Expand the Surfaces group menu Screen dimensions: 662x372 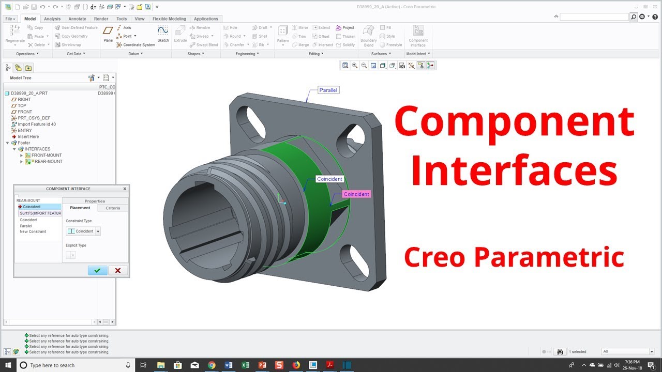[381, 54]
